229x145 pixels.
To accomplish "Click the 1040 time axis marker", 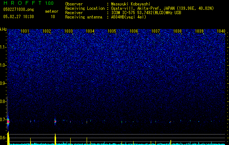I will [221, 31].
